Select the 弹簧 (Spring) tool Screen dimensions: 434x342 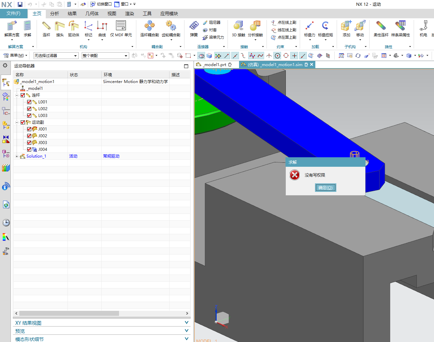194,29
